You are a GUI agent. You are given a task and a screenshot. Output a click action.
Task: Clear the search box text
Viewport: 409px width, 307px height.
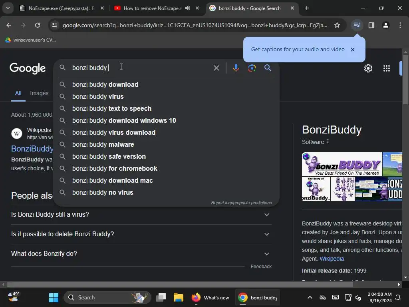click(x=216, y=68)
